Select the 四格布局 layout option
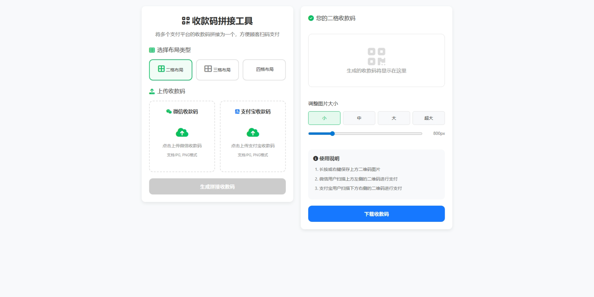The image size is (594, 297). [264, 70]
